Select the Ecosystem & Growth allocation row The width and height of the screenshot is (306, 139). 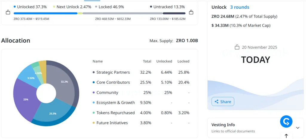(x=115, y=103)
